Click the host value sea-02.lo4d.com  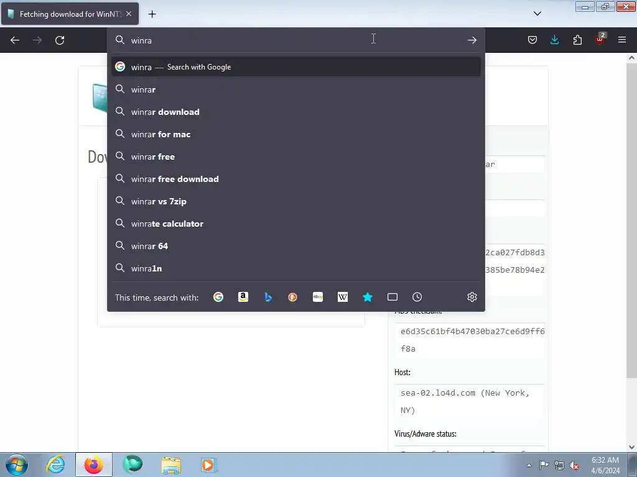(x=469, y=402)
